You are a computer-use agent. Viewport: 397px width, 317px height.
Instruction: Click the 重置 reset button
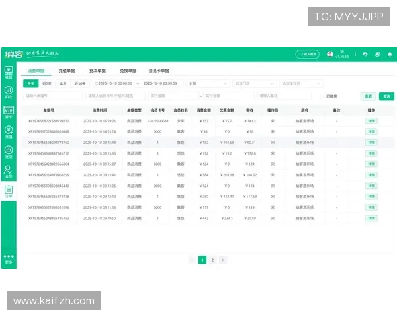[368, 96]
